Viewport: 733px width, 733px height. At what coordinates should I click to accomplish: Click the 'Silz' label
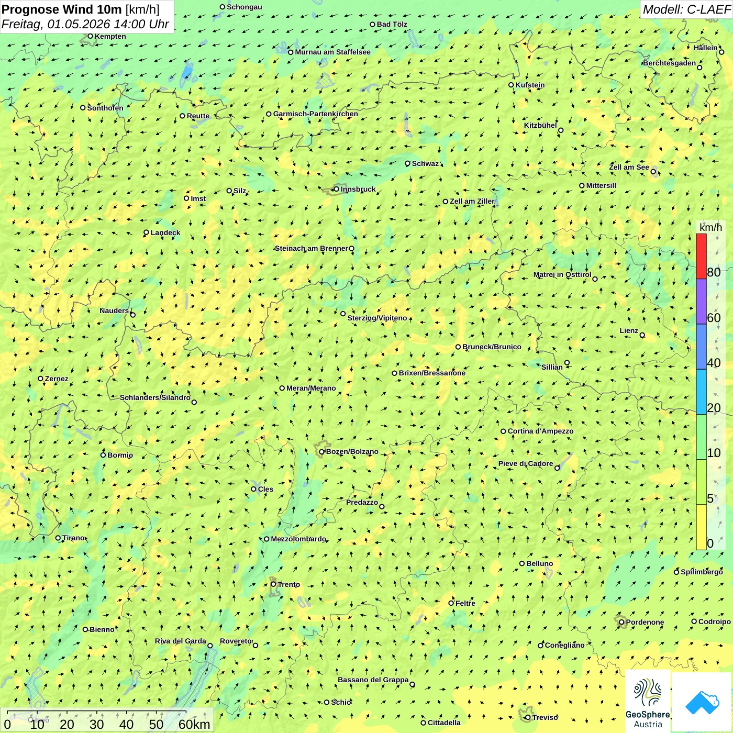[x=240, y=191]
